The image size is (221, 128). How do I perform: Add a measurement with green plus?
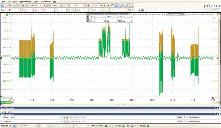pyautogui.click(x=106, y=126)
